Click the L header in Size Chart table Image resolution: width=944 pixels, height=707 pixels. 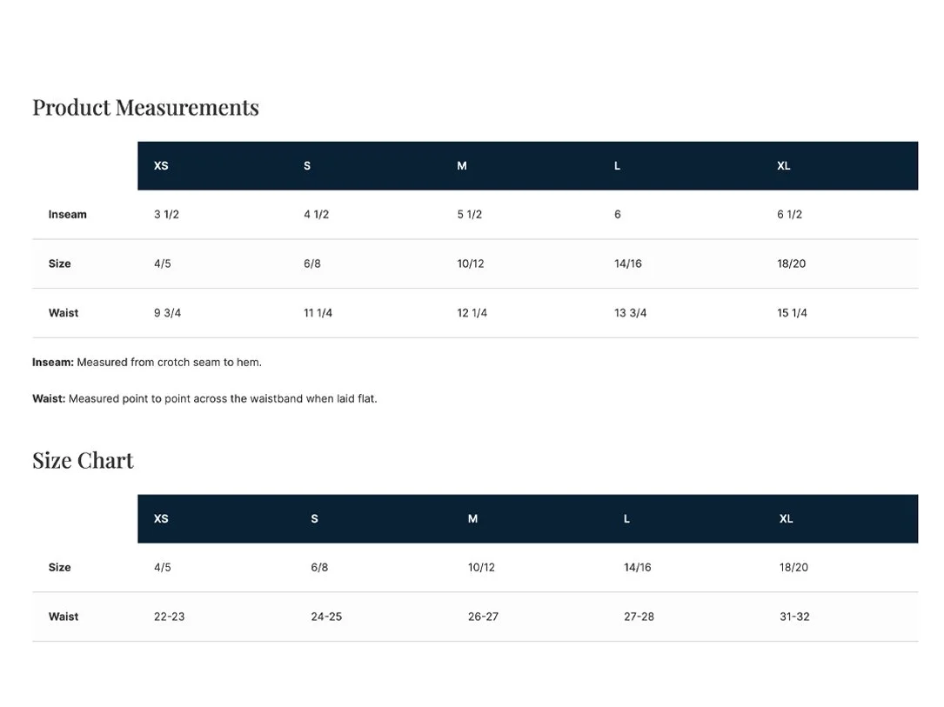pos(626,518)
